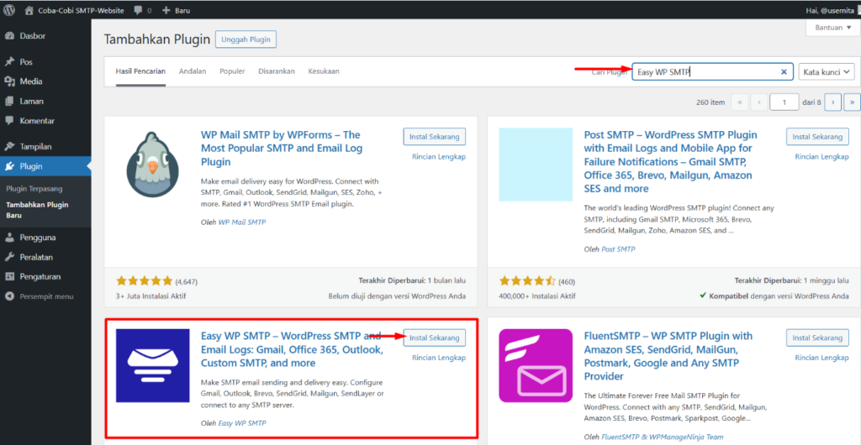Open Tambahkan Plugin Baru submenu item
This screenshot has height=445, width=861.
point(37,211)
